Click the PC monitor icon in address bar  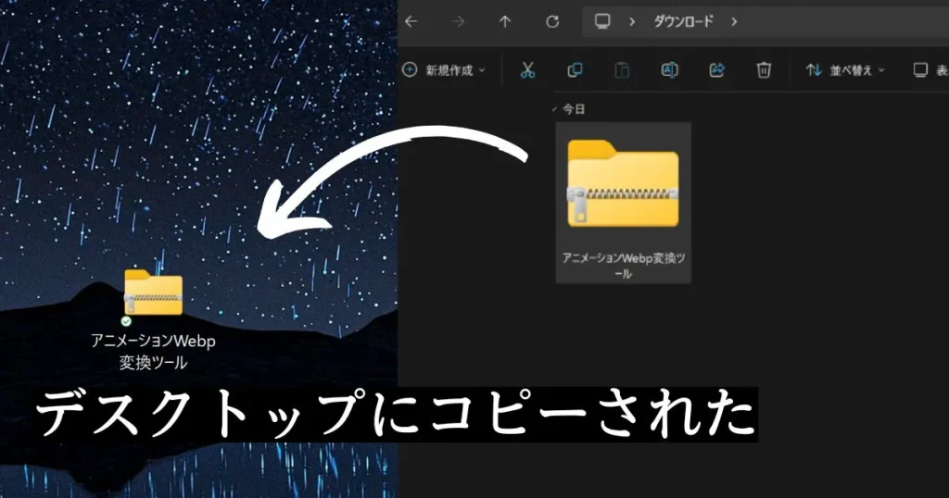[x=602, y=22]
